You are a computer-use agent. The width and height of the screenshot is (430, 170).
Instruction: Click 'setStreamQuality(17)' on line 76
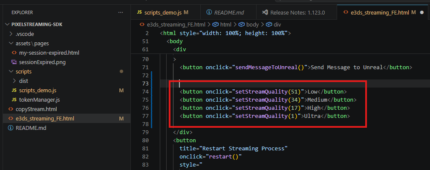click(x=268, y=108)
